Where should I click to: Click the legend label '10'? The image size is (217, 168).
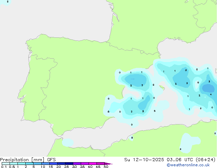43,167
